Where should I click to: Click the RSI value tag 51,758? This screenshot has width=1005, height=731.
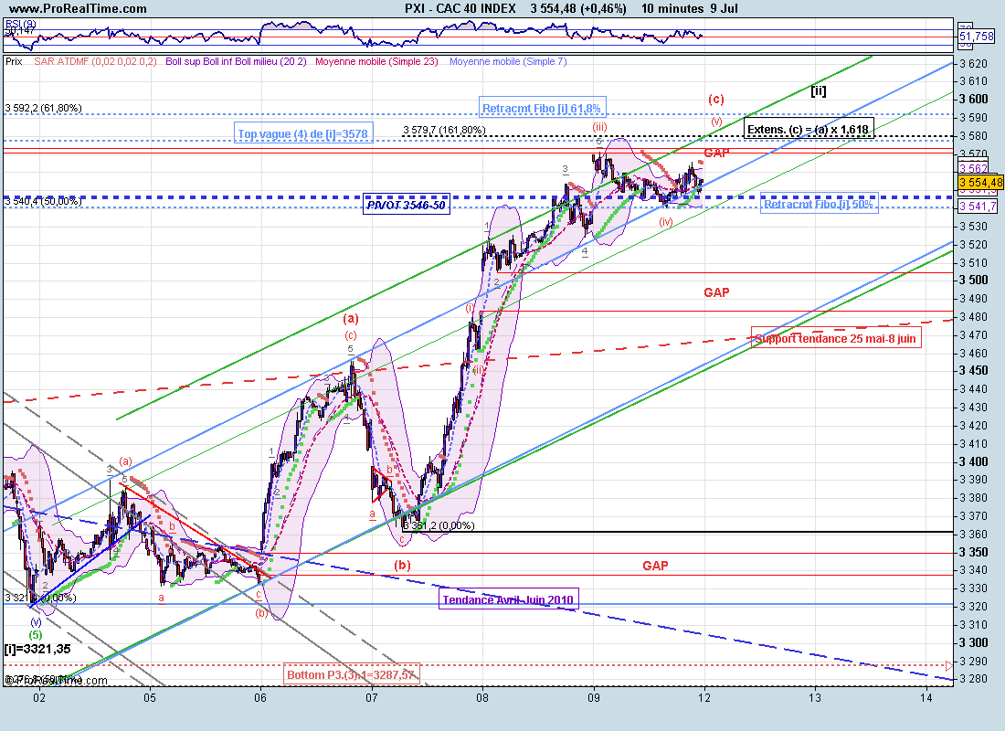click(x=976, y=37)
